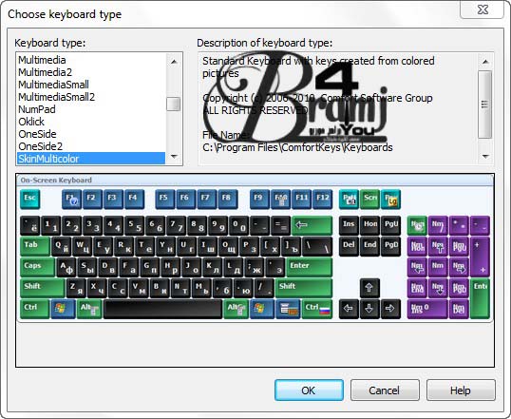Click the left Alt key
This screenshot has width=511, height=419.
tap(89, 309)
